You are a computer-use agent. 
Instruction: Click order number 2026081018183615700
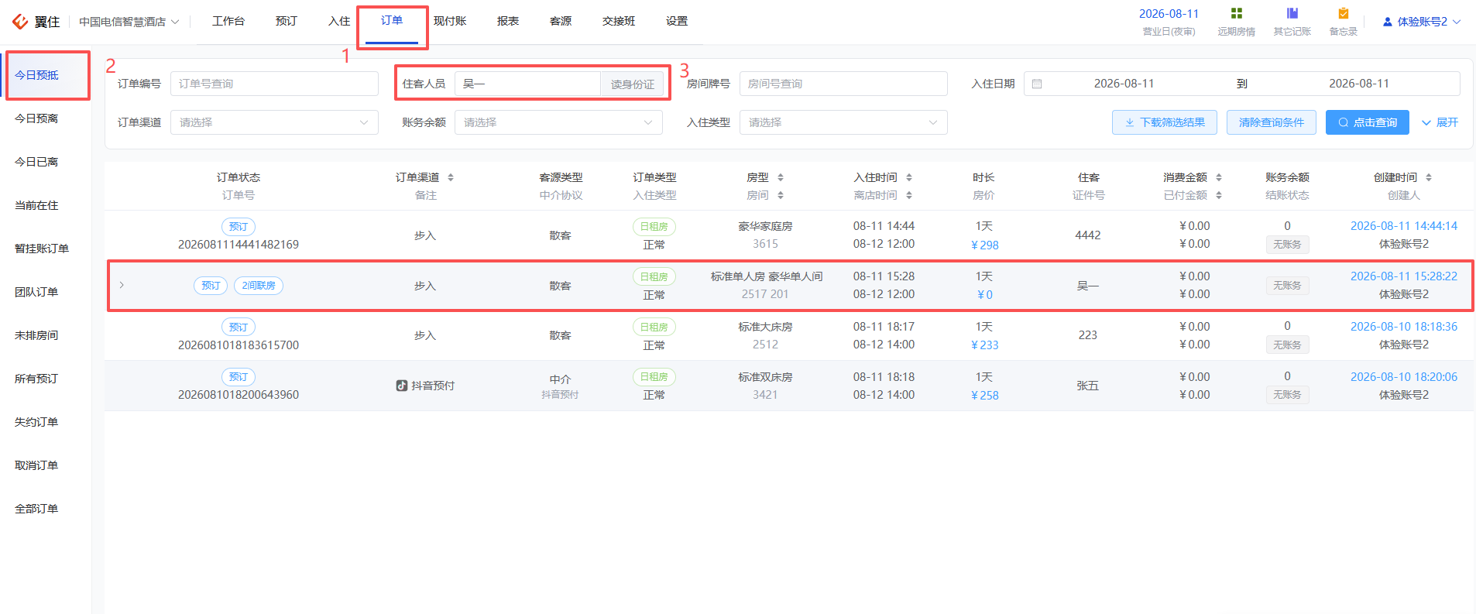point(239,345)
